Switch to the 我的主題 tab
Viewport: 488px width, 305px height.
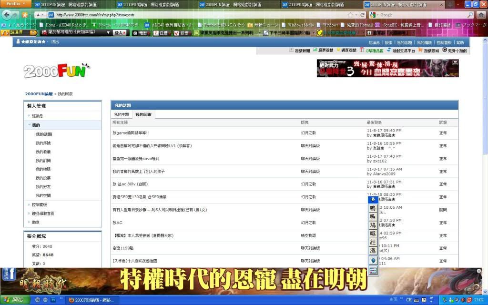coord(121,115)
